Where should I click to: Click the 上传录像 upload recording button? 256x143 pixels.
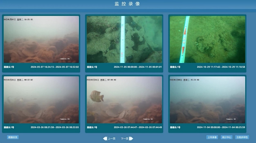212,137
